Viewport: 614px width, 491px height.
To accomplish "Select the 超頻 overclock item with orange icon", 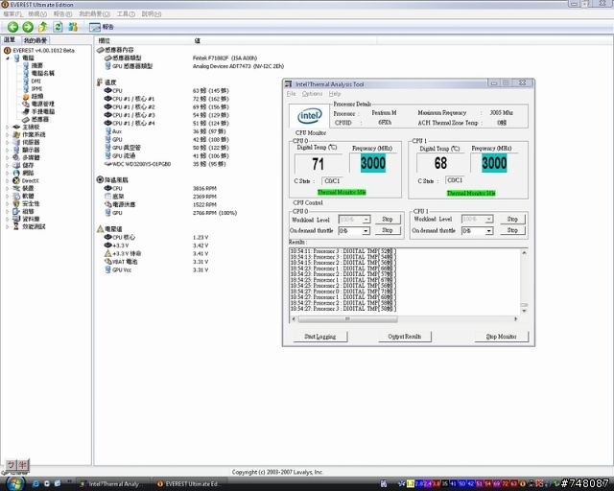I will coord(36,96).
